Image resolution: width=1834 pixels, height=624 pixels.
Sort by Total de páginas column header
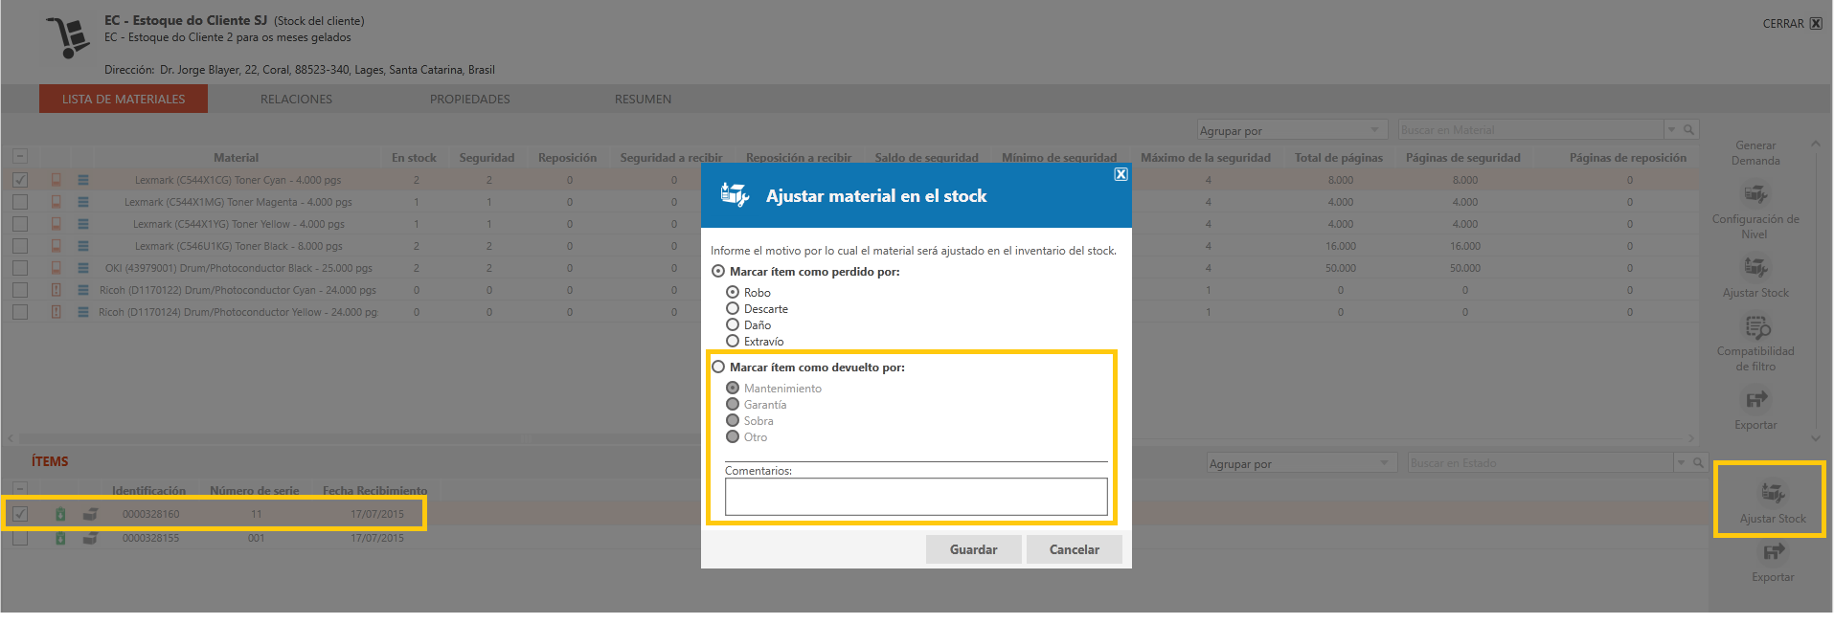tap(1338, 158)
